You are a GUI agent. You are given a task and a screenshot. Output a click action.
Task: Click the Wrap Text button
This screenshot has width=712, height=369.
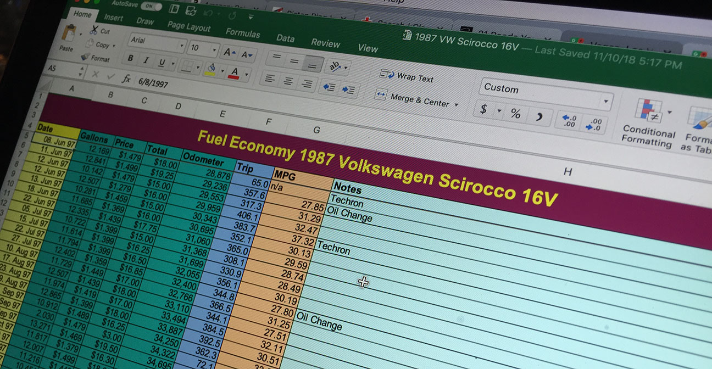[x=407, y=76]
